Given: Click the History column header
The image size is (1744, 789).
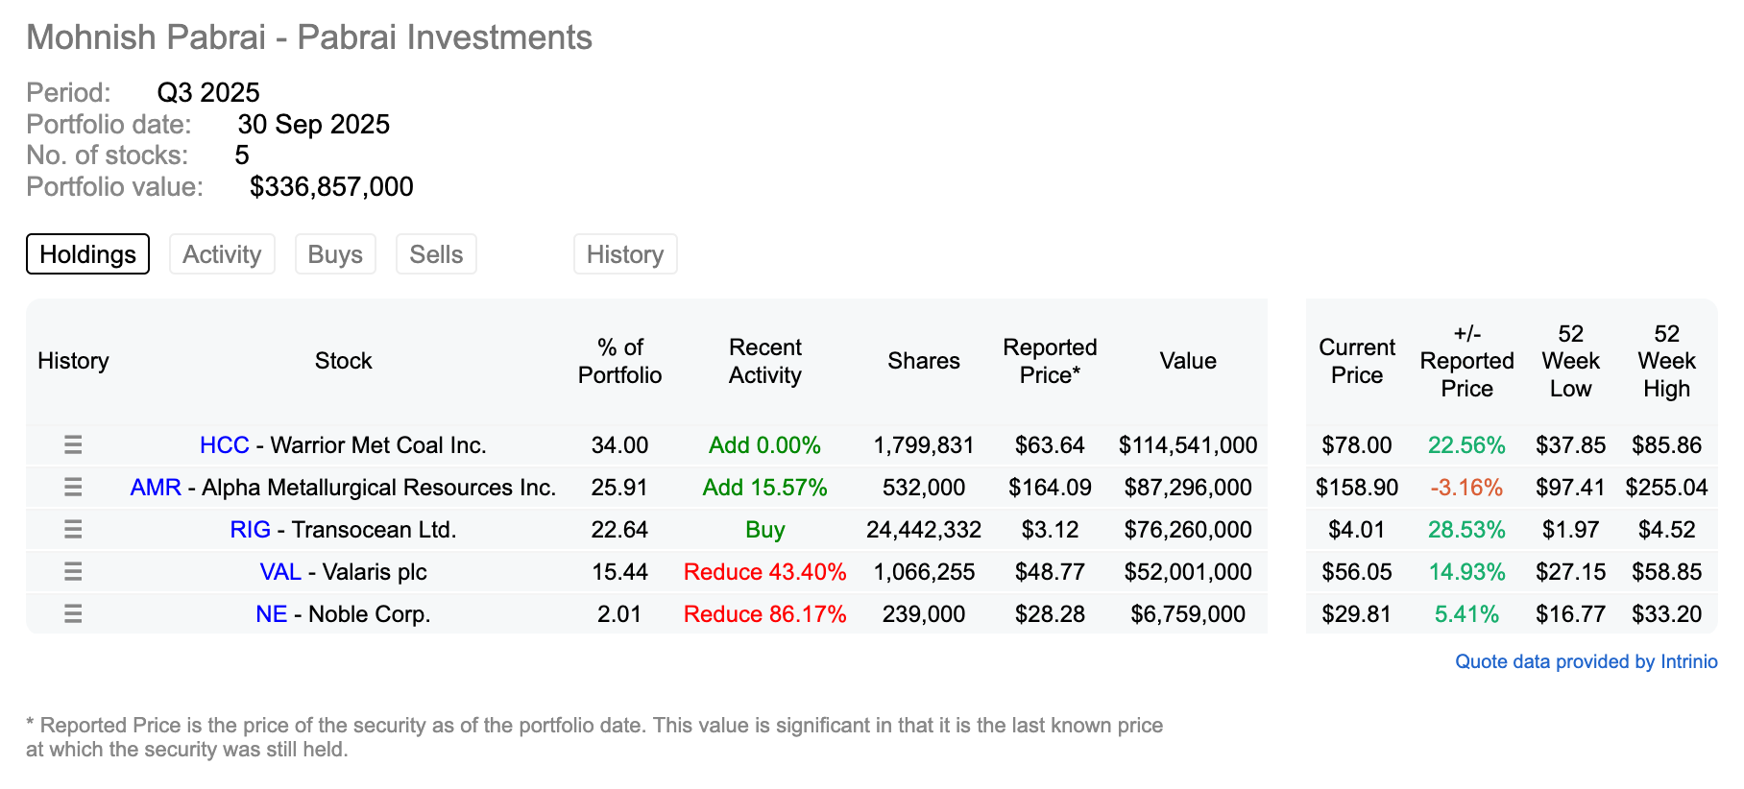Looking at the screenshot, I should point(73,361).
